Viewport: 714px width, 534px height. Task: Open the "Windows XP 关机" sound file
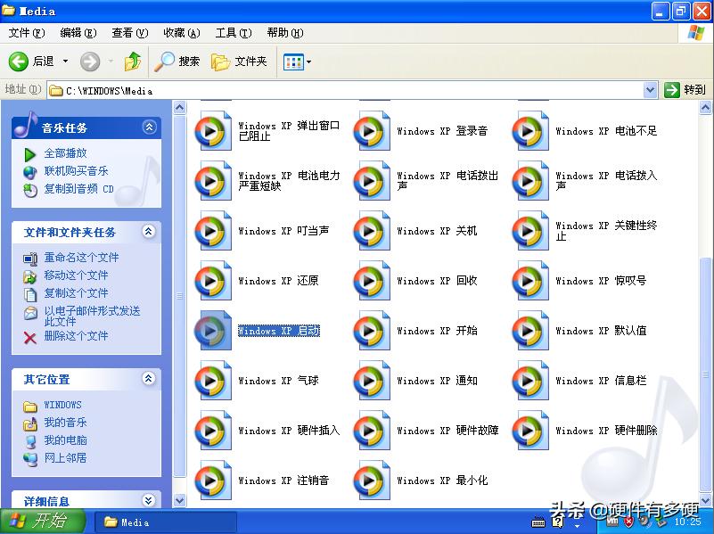click(436, 231)
